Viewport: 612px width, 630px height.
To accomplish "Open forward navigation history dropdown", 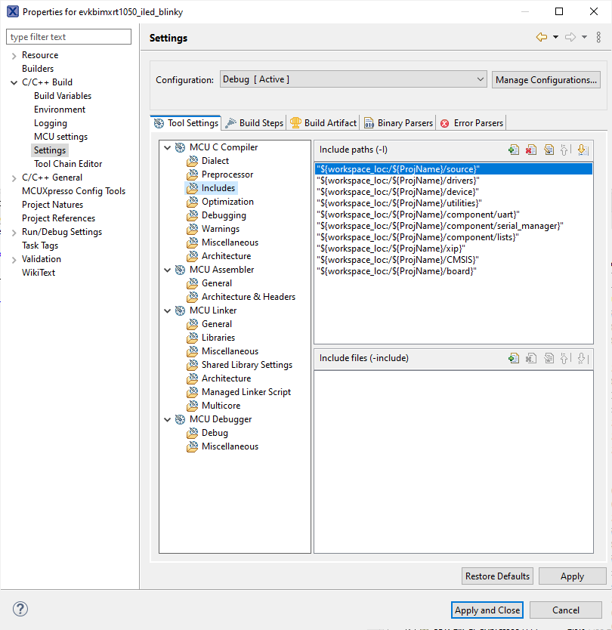I will point(584,37).
